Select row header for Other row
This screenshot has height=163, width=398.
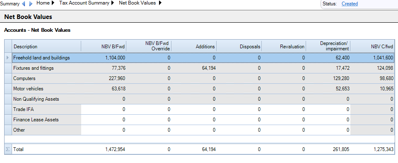click(8, 130)
